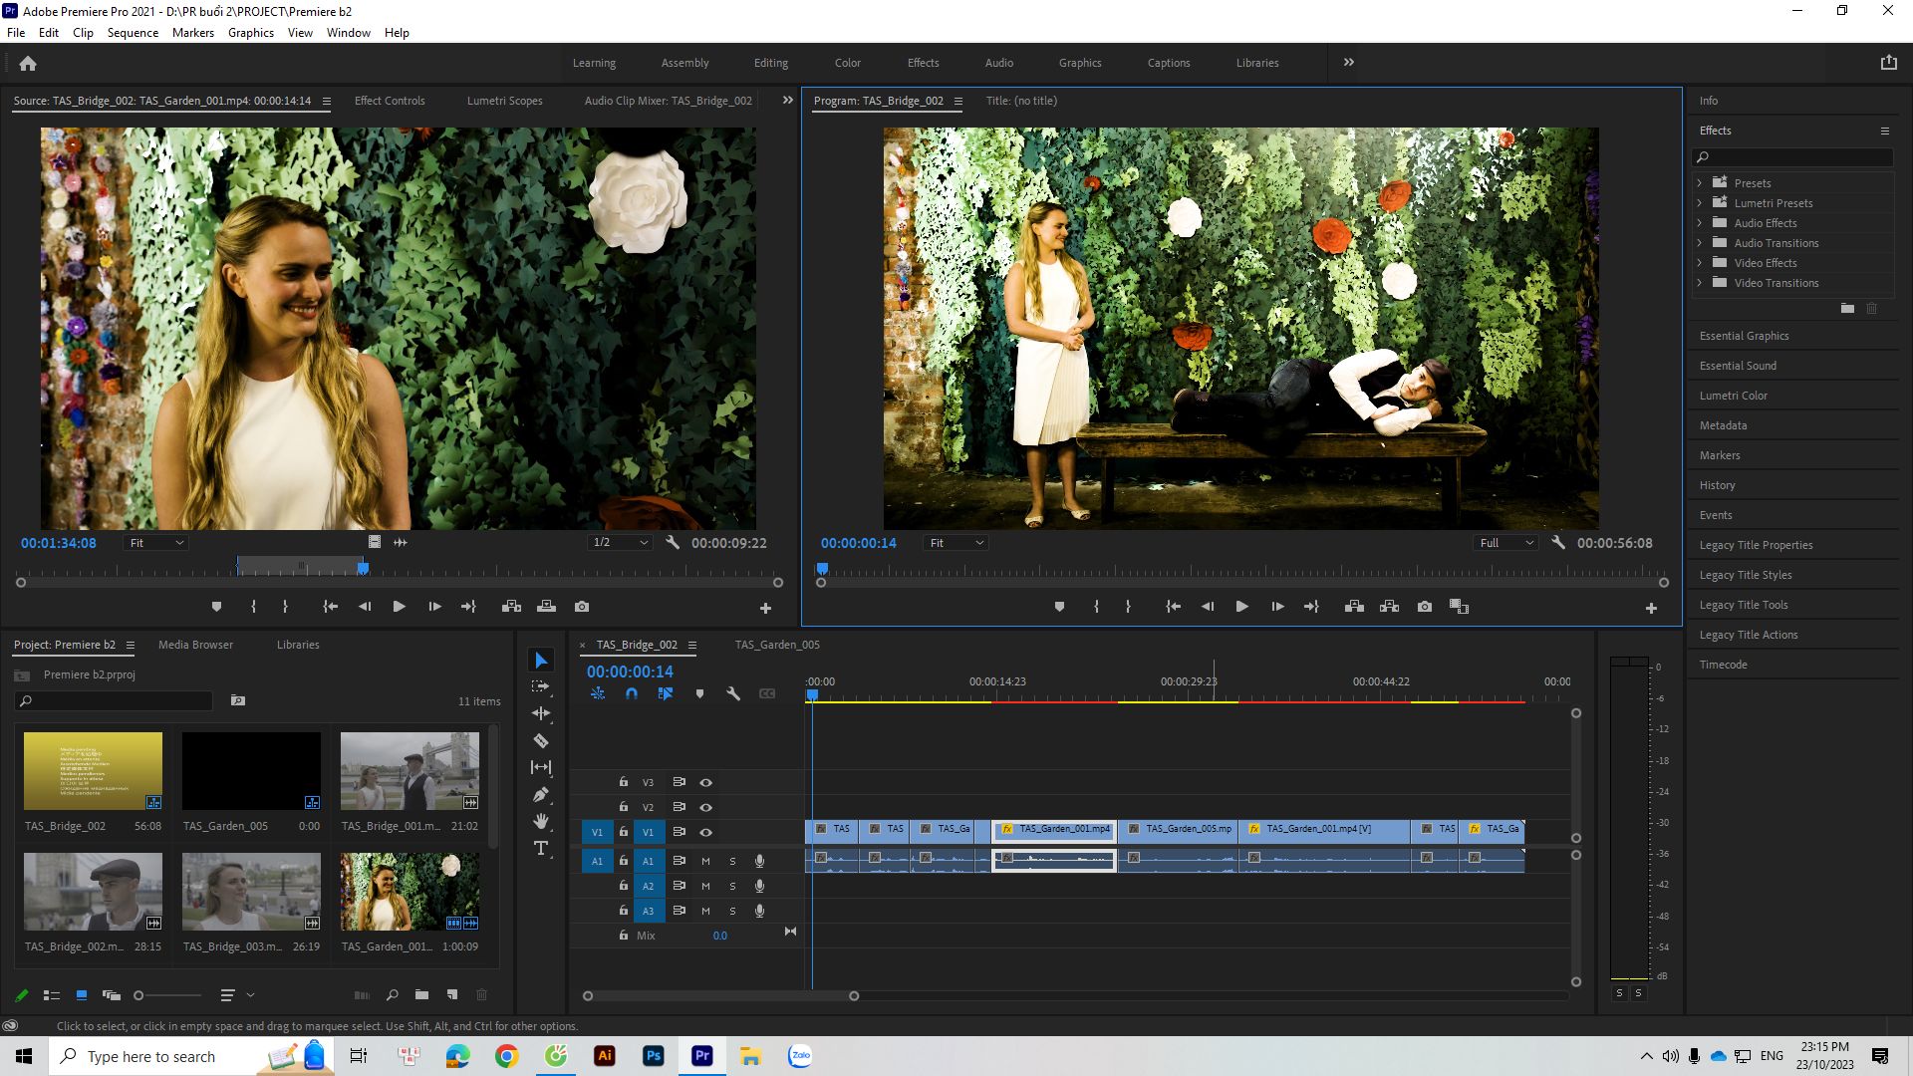Toggle V1 track output eye
Screen dimensions: 1913x1076
point(705,832)
